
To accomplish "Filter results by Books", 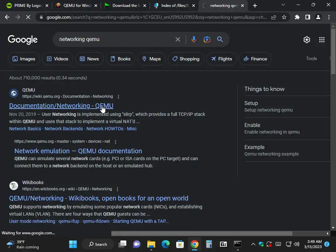I will (x=120, y=59).
